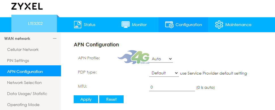This screenshot has width=275, height=110.
Task: Click the 'PDP type:' label
Action: click(x=87, y=72)
